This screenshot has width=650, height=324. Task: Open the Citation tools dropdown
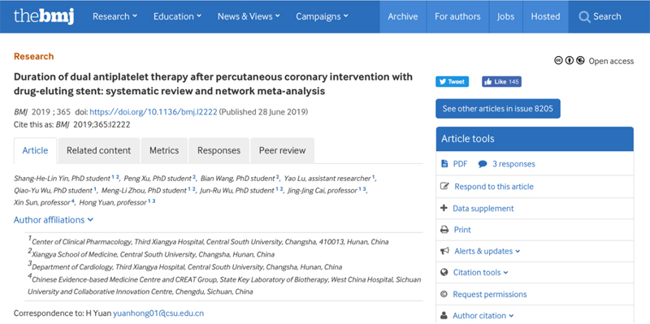[480, 273]
